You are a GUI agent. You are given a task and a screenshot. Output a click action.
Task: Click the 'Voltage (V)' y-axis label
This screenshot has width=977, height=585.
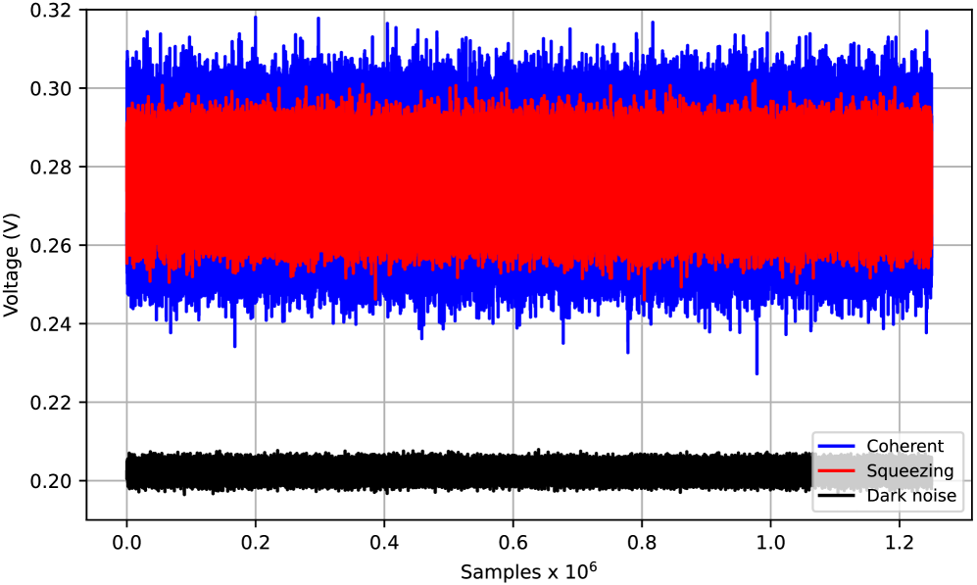11,265
